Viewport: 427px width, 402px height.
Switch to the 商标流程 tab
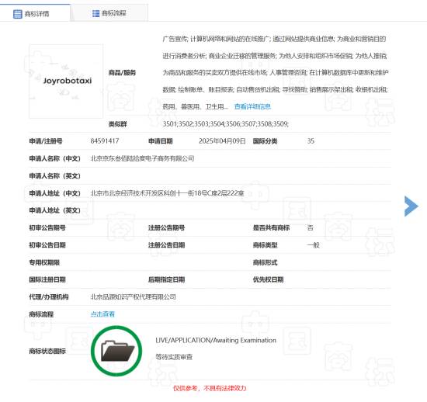[109, 13]
